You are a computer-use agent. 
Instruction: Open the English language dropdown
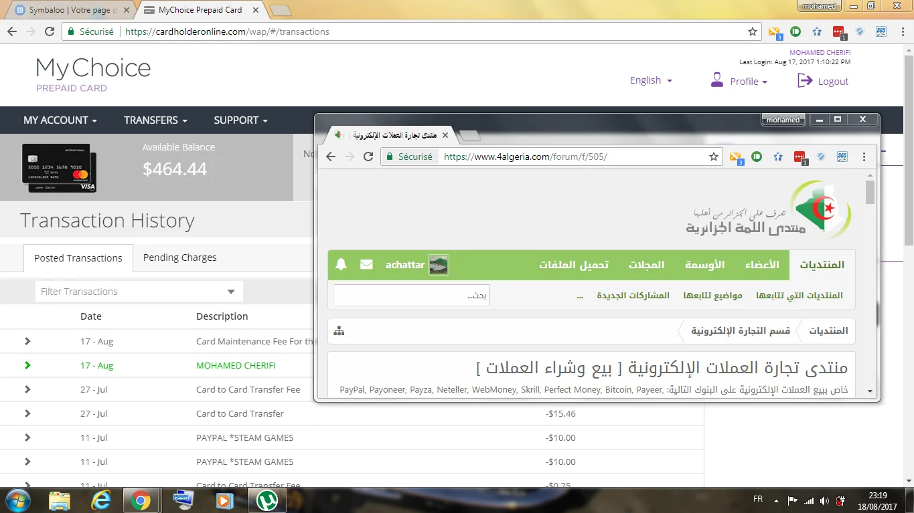[650, 80]
